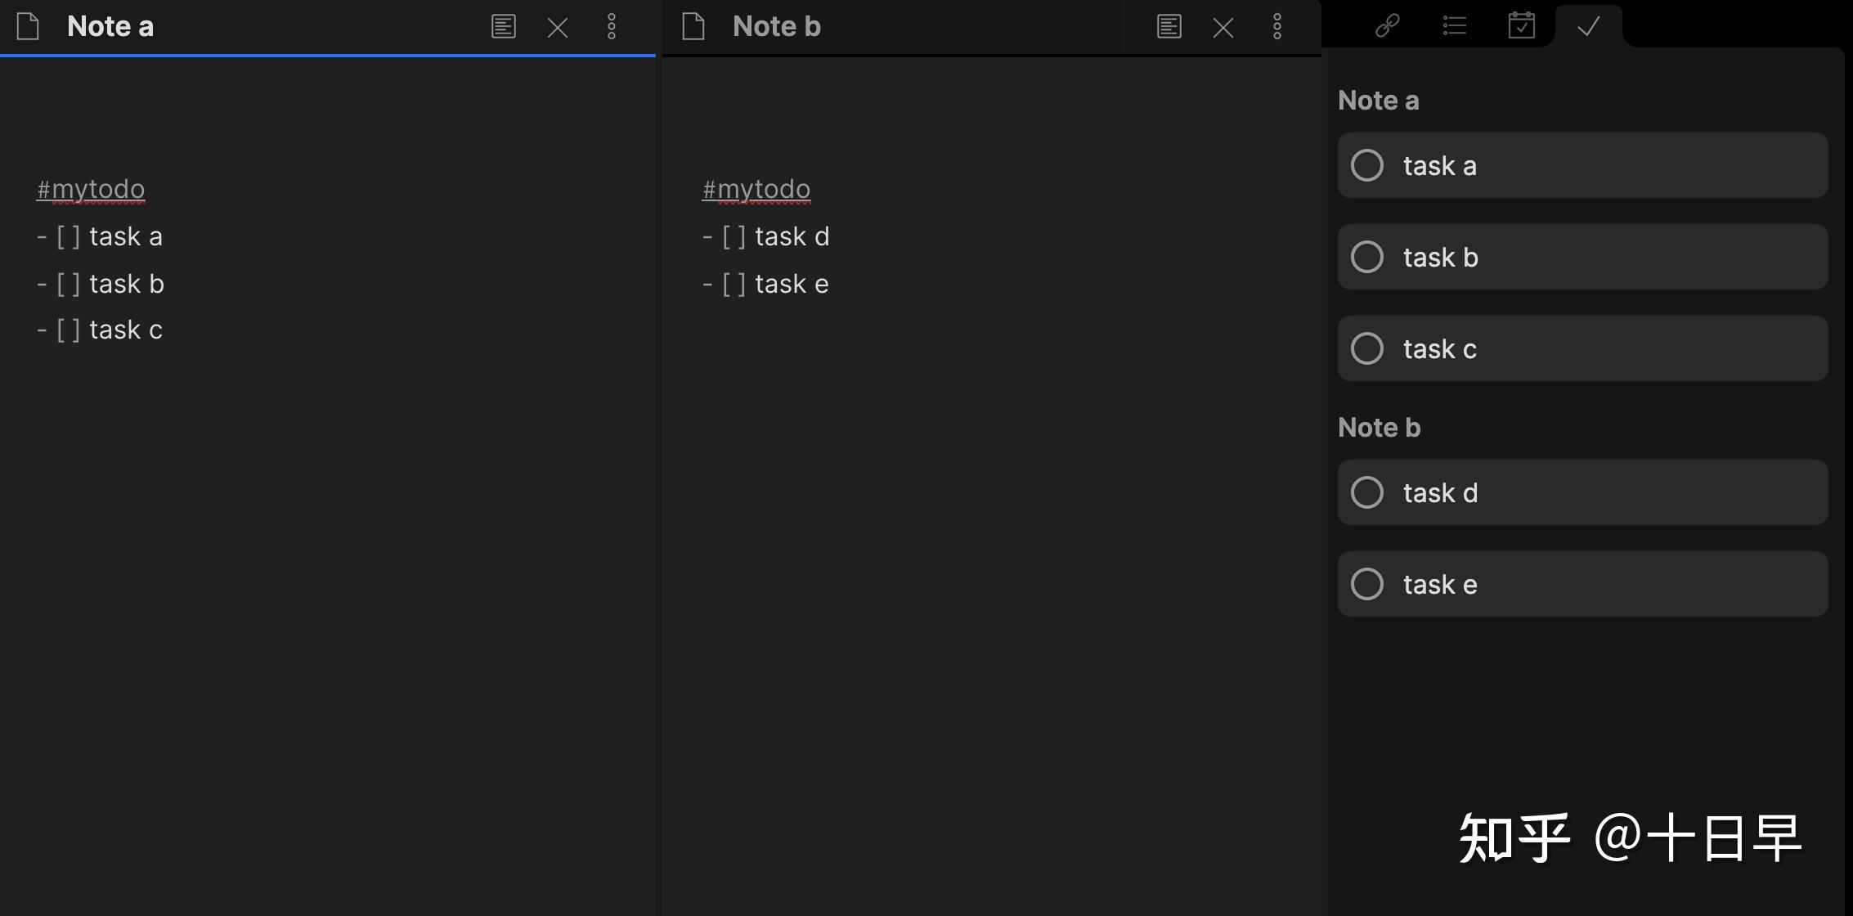Place cursor on task c line

(x=126, y=330)
